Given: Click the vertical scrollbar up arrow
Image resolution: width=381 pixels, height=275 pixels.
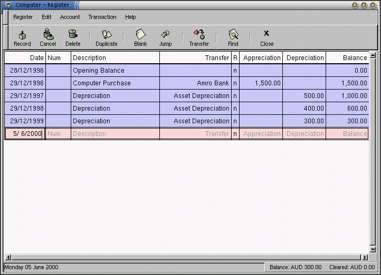Looking at the screenshot, I should point(373,55).
